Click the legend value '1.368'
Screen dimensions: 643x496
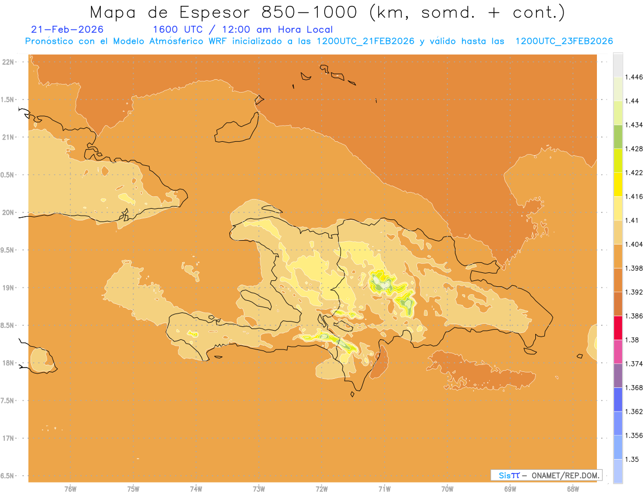pyautogui.click(x=634, y=387)
